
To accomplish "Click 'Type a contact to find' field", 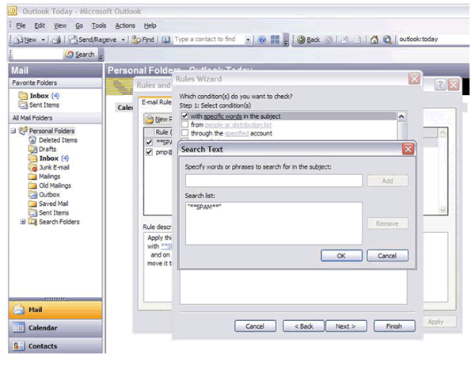I will (209, 40).
